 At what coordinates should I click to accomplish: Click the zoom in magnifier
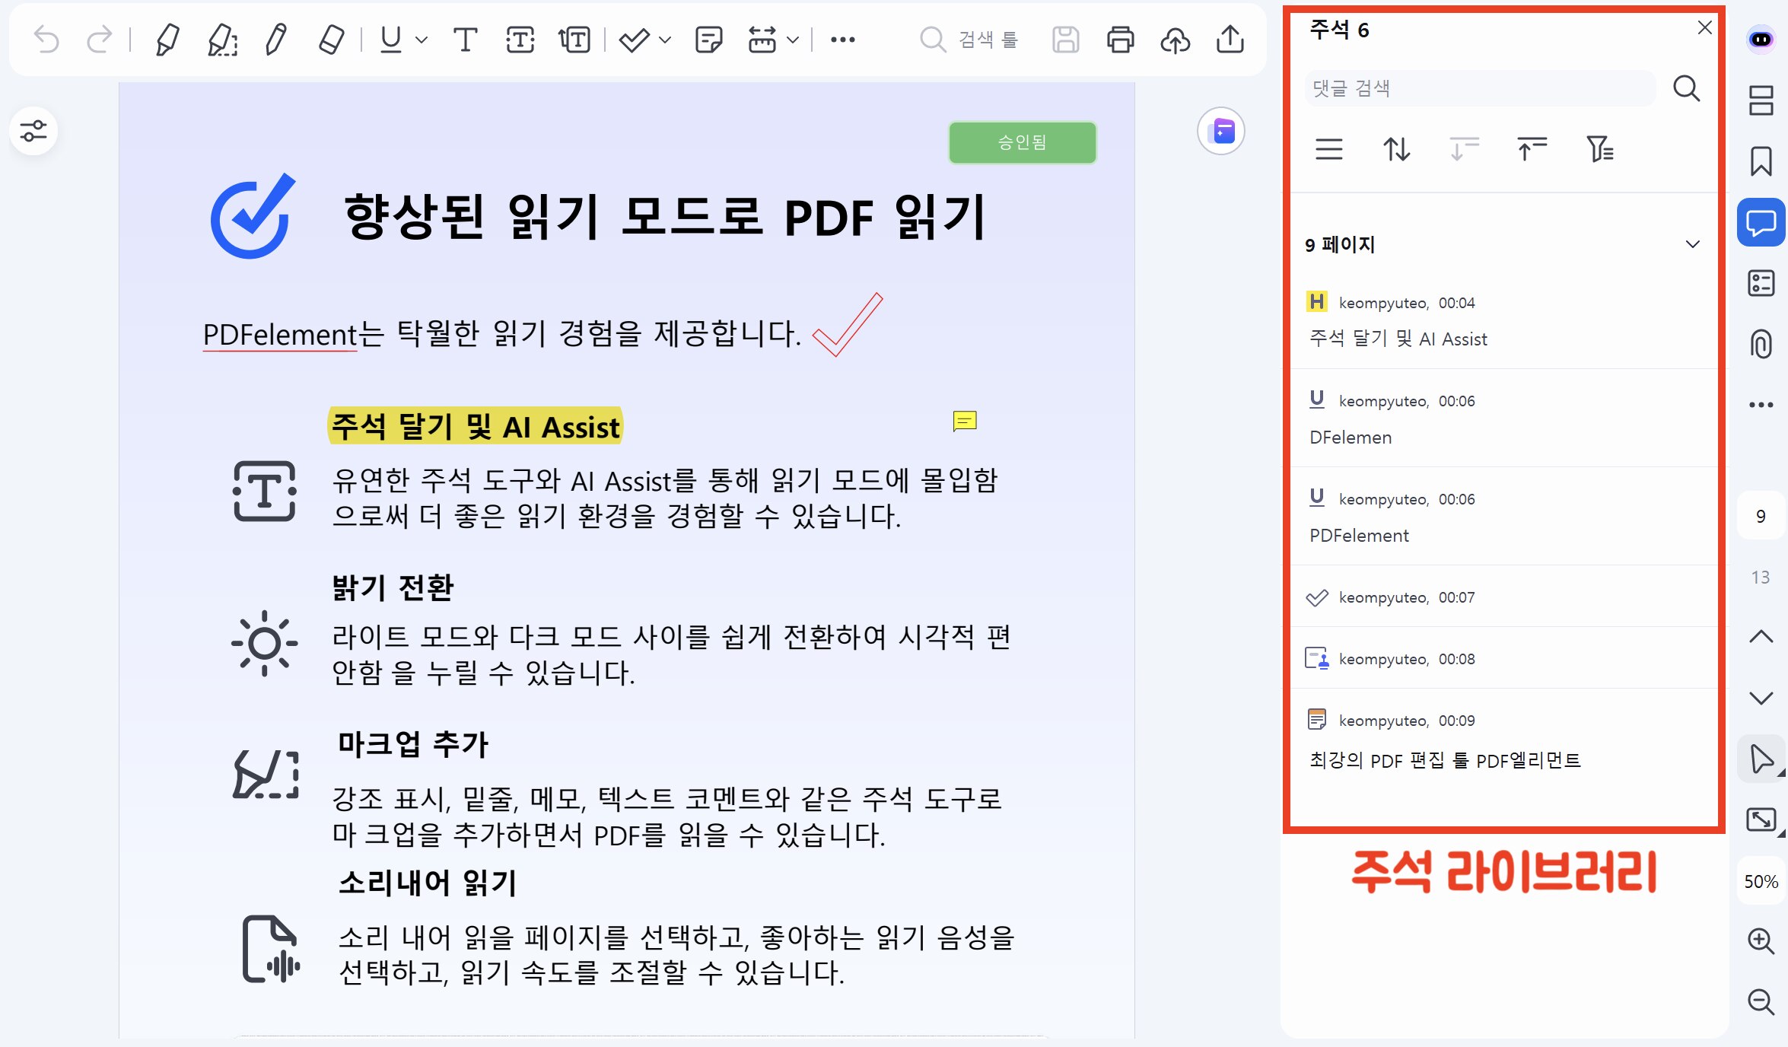coord(1761,940)
